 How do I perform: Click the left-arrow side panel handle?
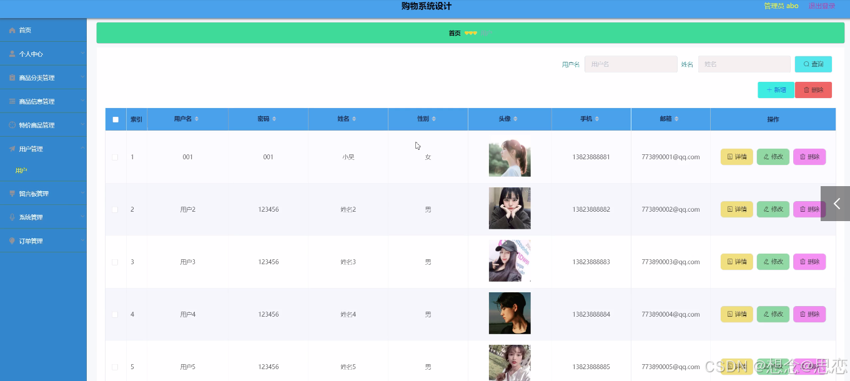pos(836,204)
